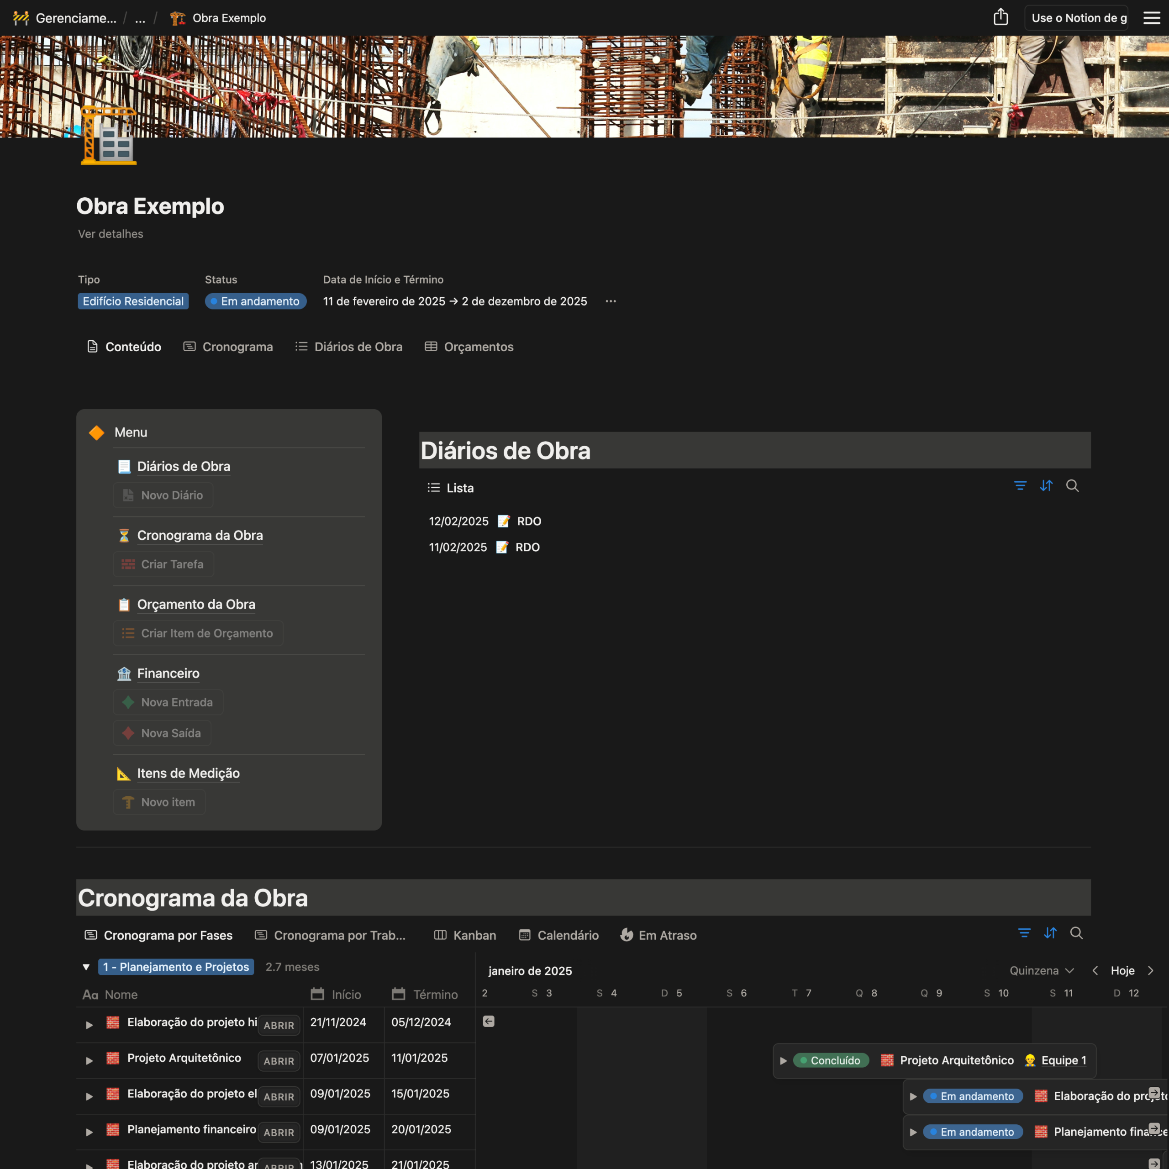The height and width of the screenshot is (1169, 1169).
Task: Click the Lista view list icon
Action: [433, 487]
